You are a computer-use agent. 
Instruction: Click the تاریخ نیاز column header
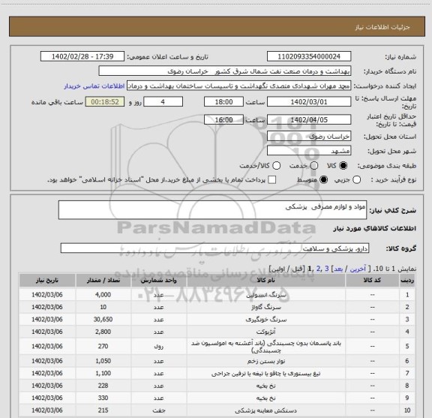47,280
